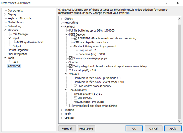
Task: Enable Prevent hard disk sleep while playing
Action: [x=71, y=106]
